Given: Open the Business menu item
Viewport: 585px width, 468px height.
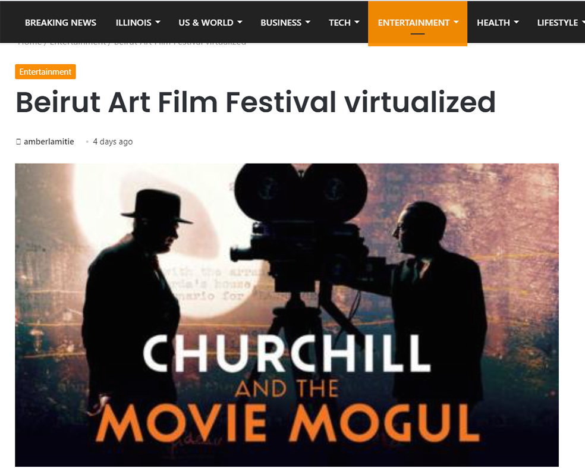Looking at the screenshot, I should click(281, 23).
